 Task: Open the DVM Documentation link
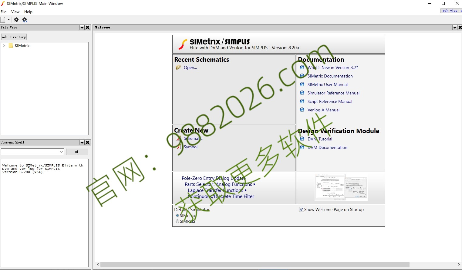point(327,147)
